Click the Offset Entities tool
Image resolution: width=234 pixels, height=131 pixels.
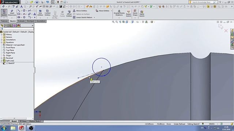69,13
